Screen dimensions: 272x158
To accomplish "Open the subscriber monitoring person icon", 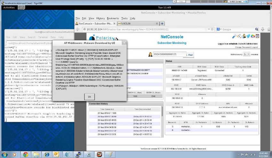I will point(244,36).
